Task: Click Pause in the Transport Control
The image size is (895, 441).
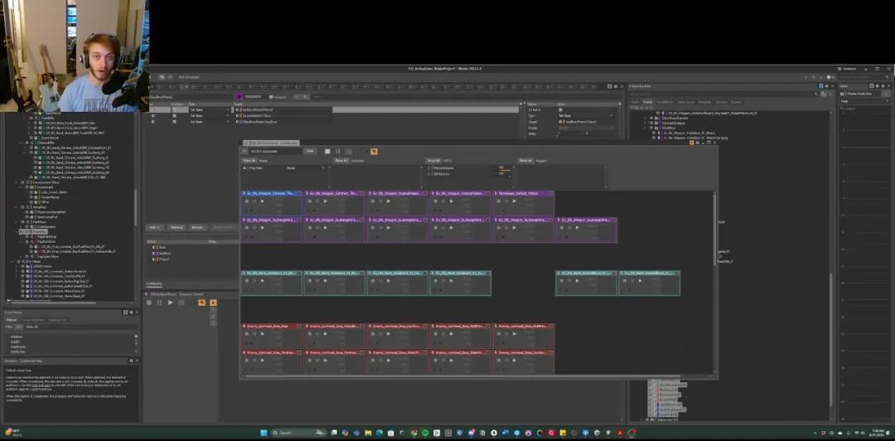Action: pyautogui.click(x=159, y=303)
